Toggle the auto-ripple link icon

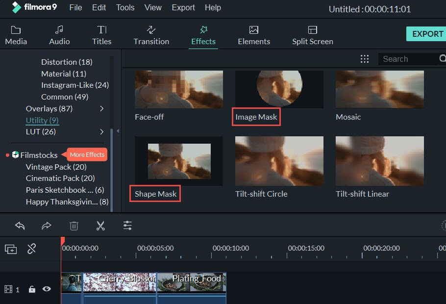pos(31,249)
